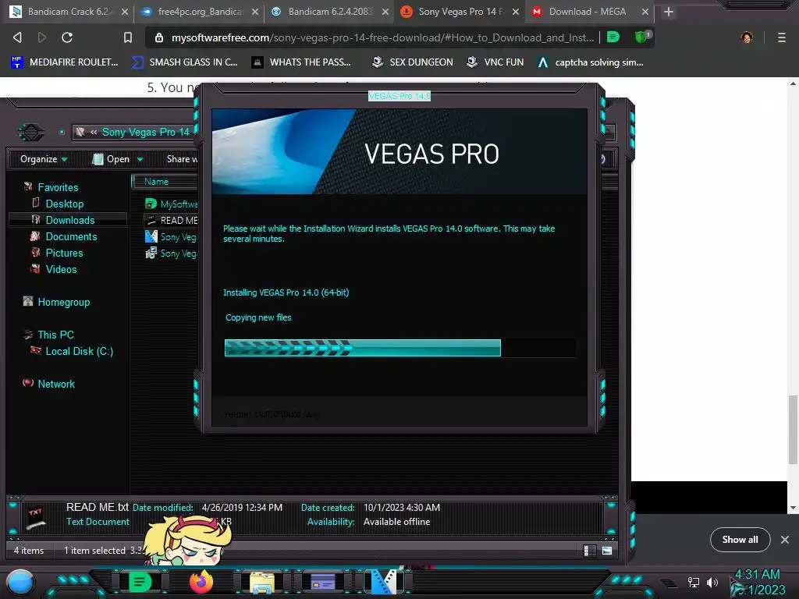799x599 pixels.
Task: Open the green reader extension icon
Action: [x=613, y=37]
